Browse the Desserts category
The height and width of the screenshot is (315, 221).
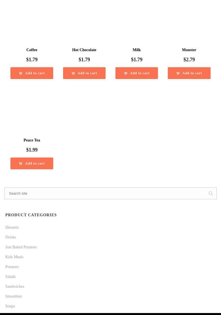12,228
